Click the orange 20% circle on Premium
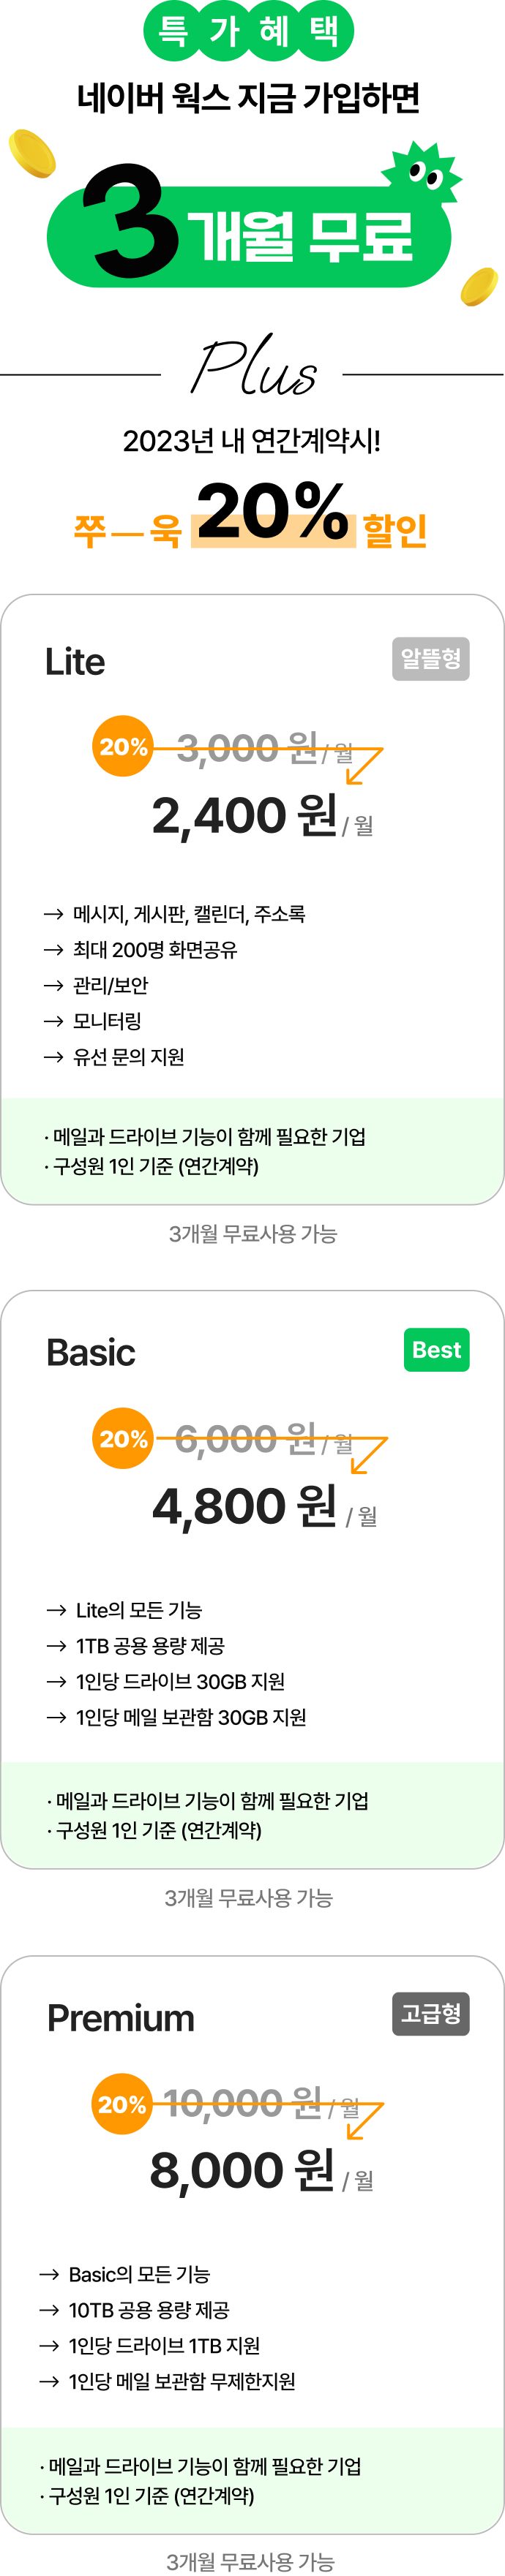Screen dimensions: 505x2576 coord(122,2103)
